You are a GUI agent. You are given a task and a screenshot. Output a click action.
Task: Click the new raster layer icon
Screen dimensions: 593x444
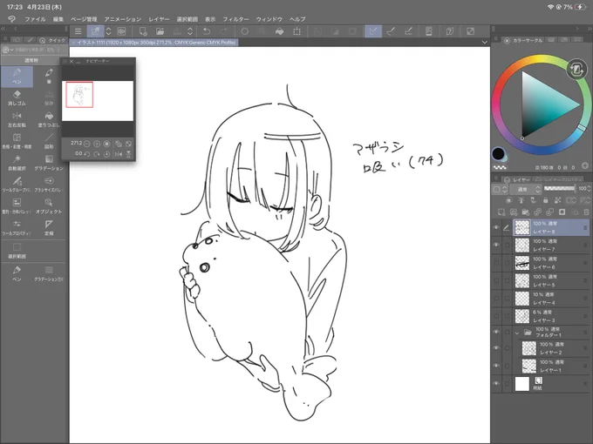tap(501, 212)
